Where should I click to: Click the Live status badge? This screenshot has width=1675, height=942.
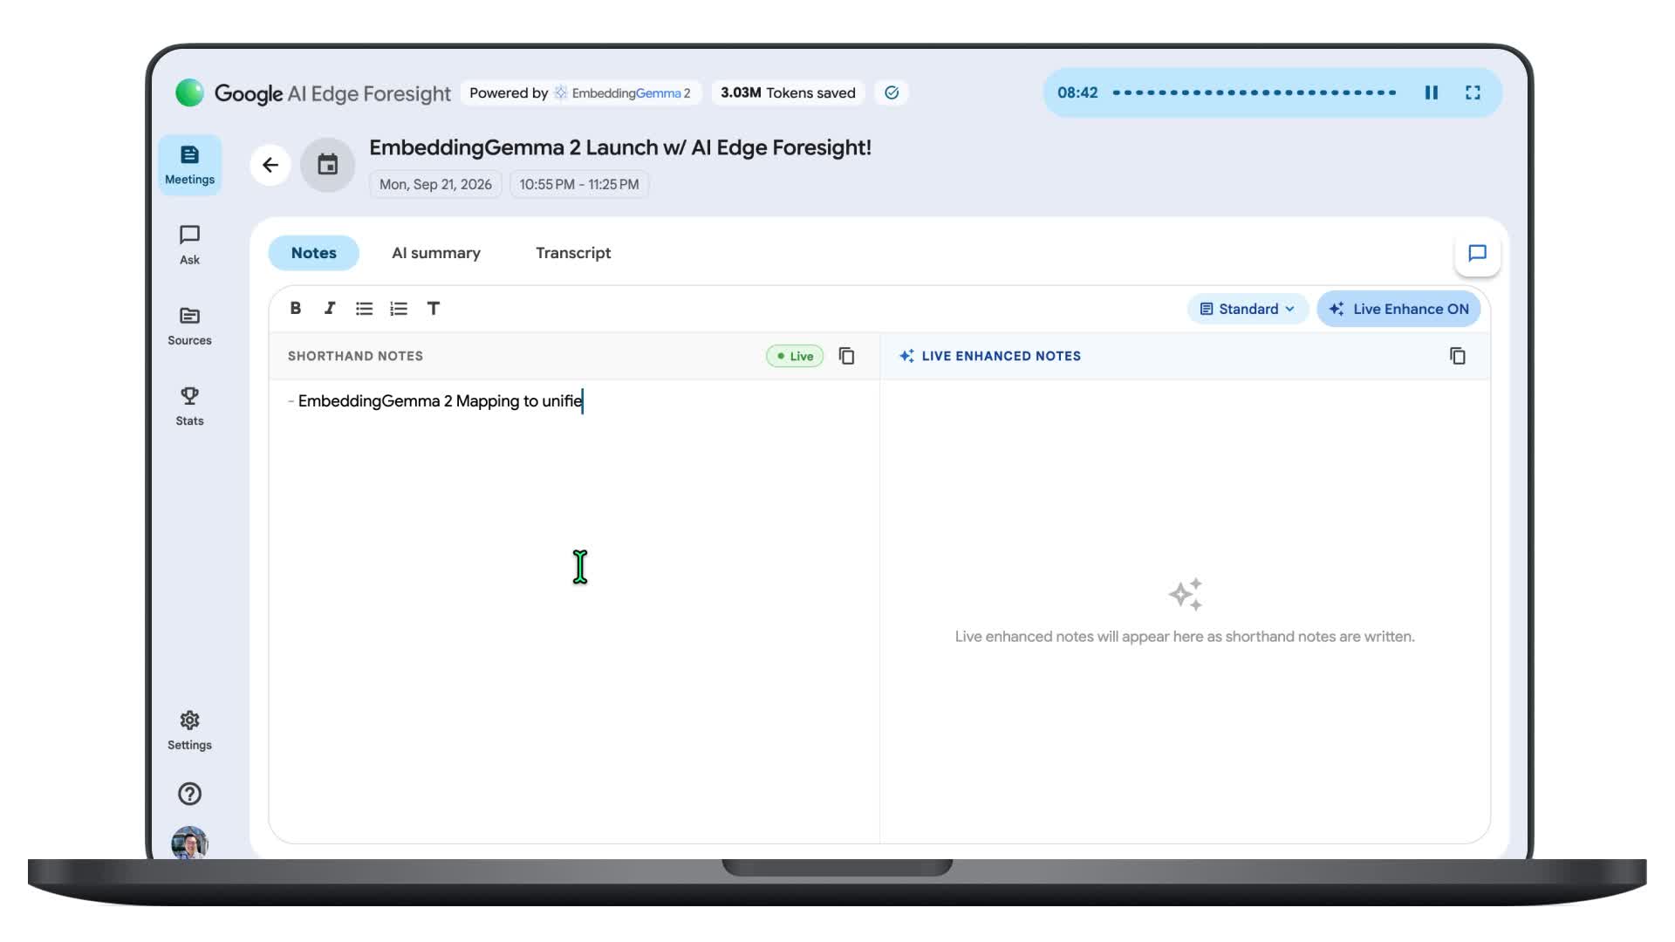795,356
